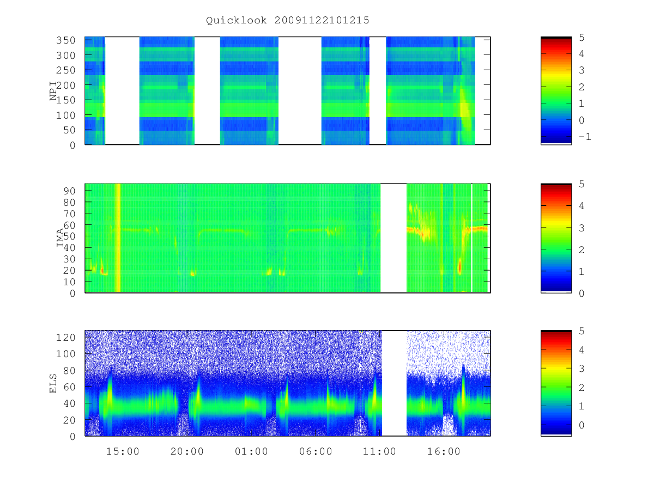Select the 70 tick on IMA axis
The image size is (654, 490).
(70, 213)
